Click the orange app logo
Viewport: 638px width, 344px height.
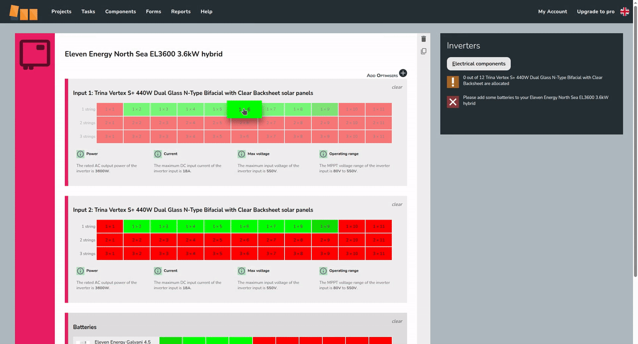[x=23, y=12]
